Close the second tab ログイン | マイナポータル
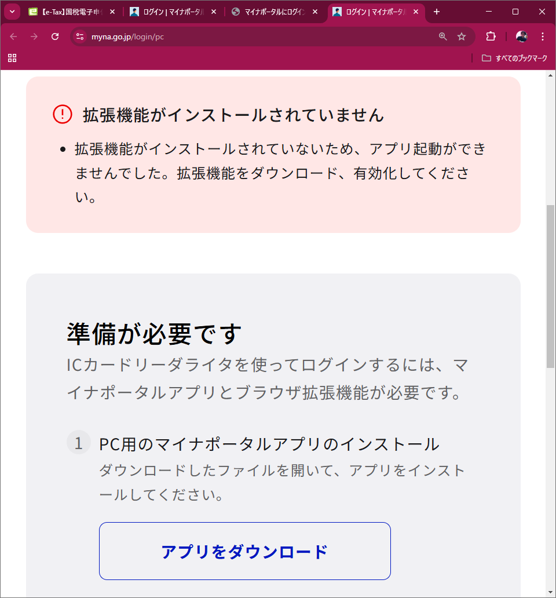The height and width of the screenshot is (598, 556). pyautogui.click(x=214, y=12)
